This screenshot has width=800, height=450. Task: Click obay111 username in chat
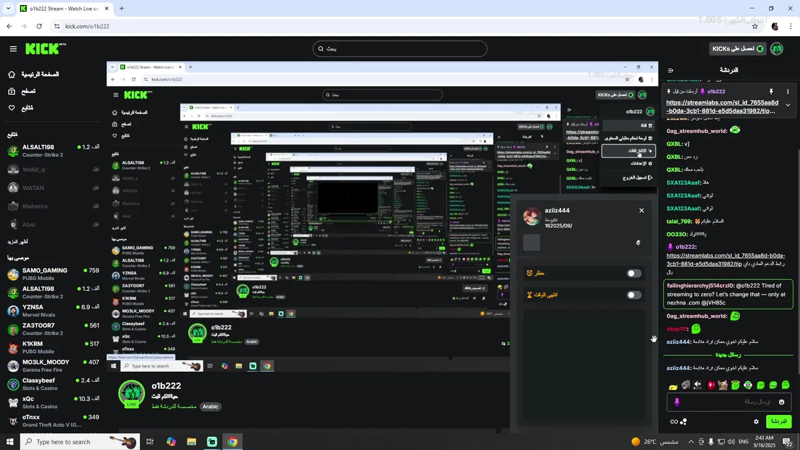(677, 329)
